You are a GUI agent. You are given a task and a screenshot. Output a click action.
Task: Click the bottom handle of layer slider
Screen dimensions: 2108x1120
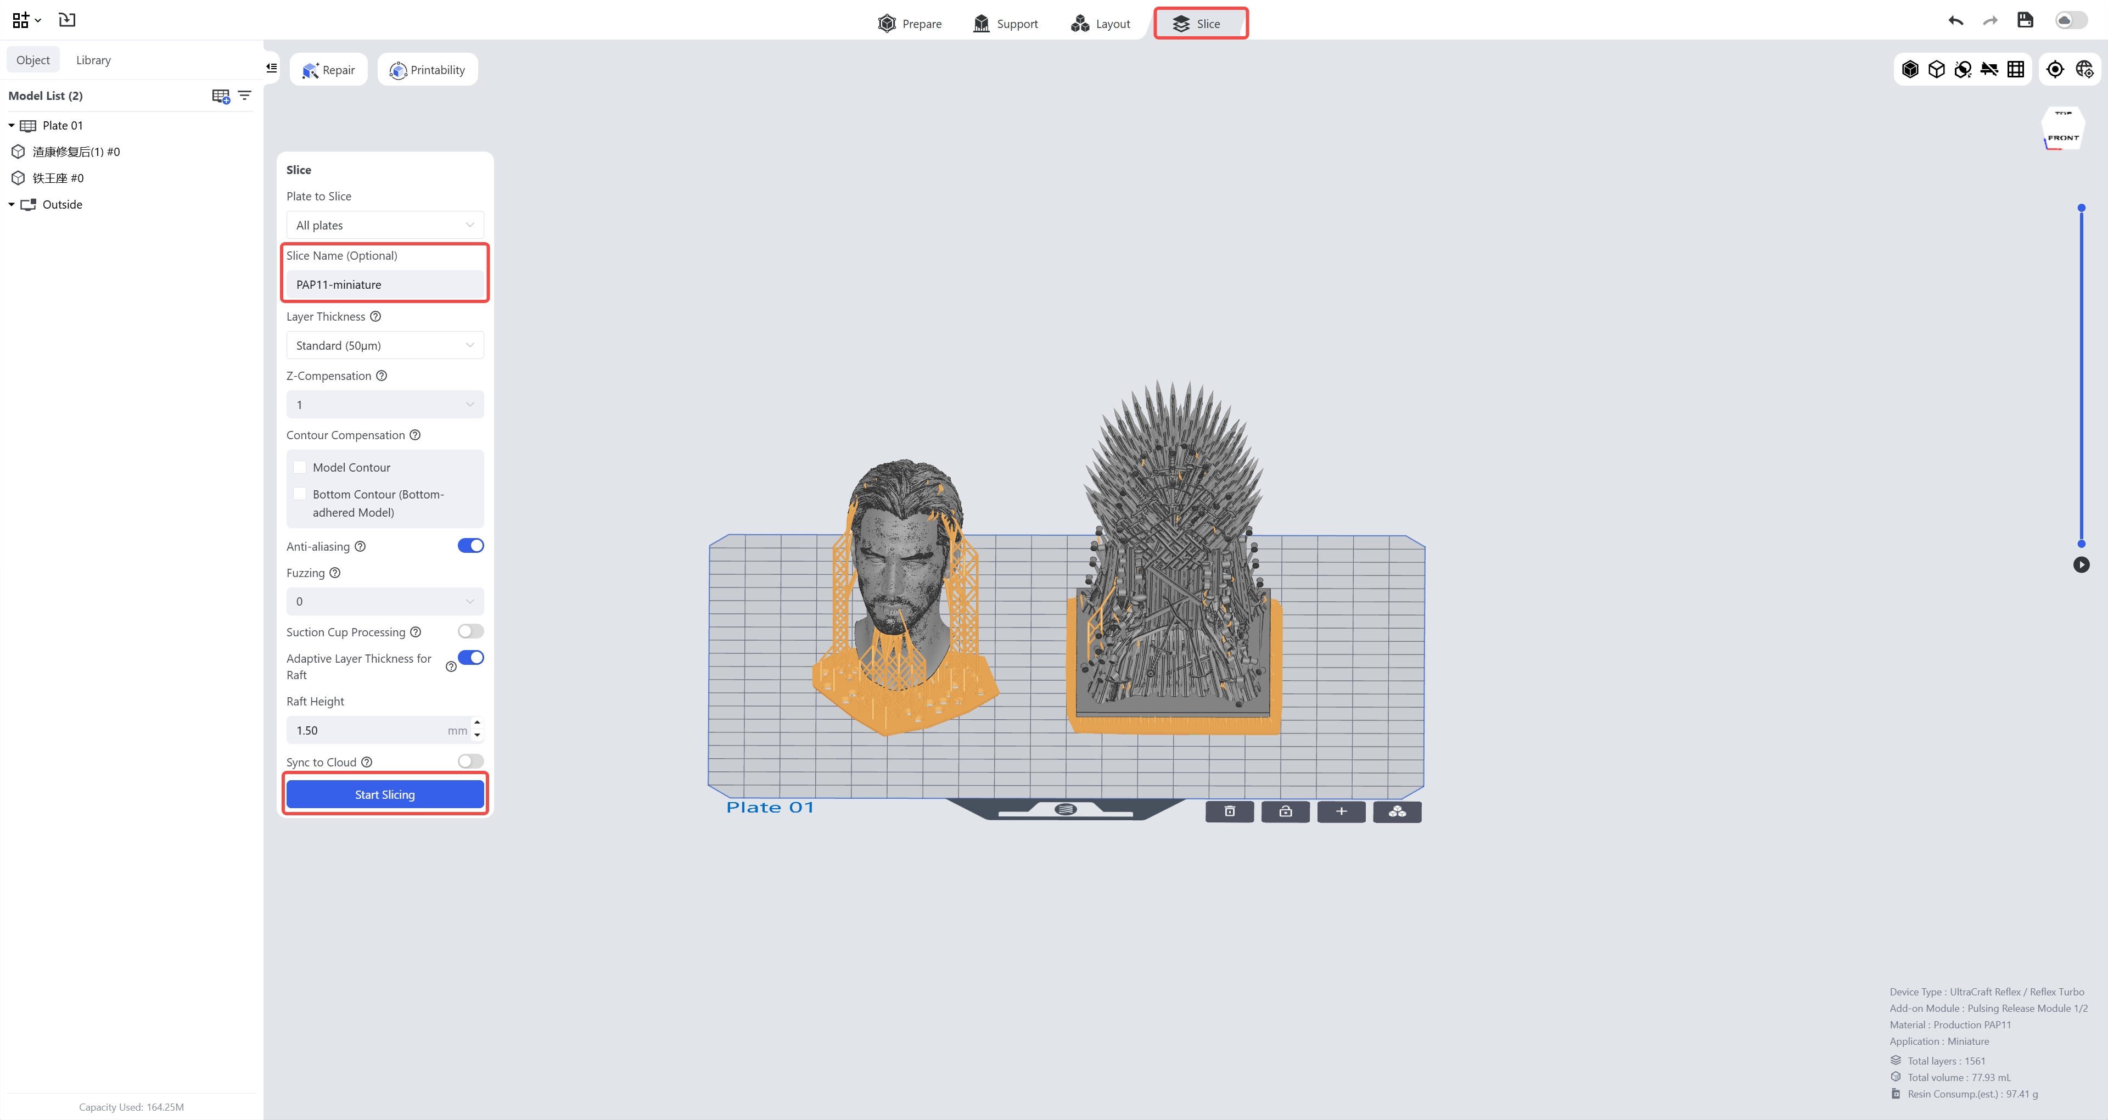(x=2081, y=544)
